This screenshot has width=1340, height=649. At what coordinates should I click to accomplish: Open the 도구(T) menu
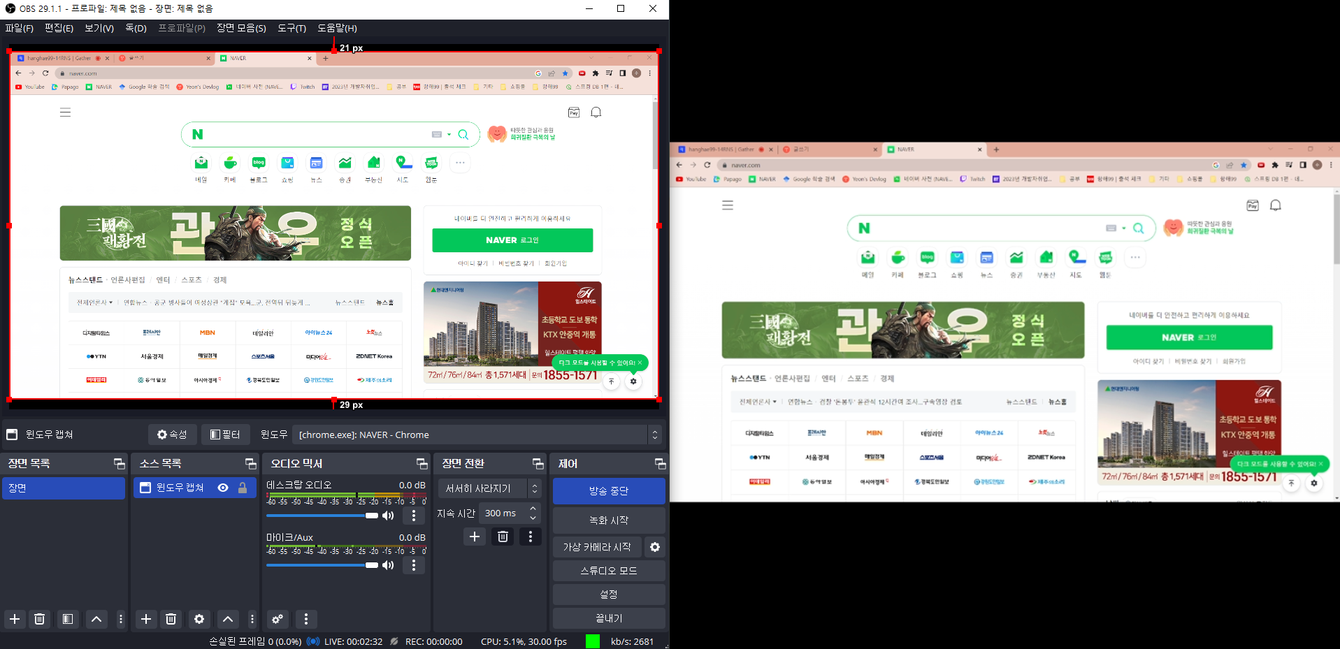pyautogui.click(x=292, y=28)
